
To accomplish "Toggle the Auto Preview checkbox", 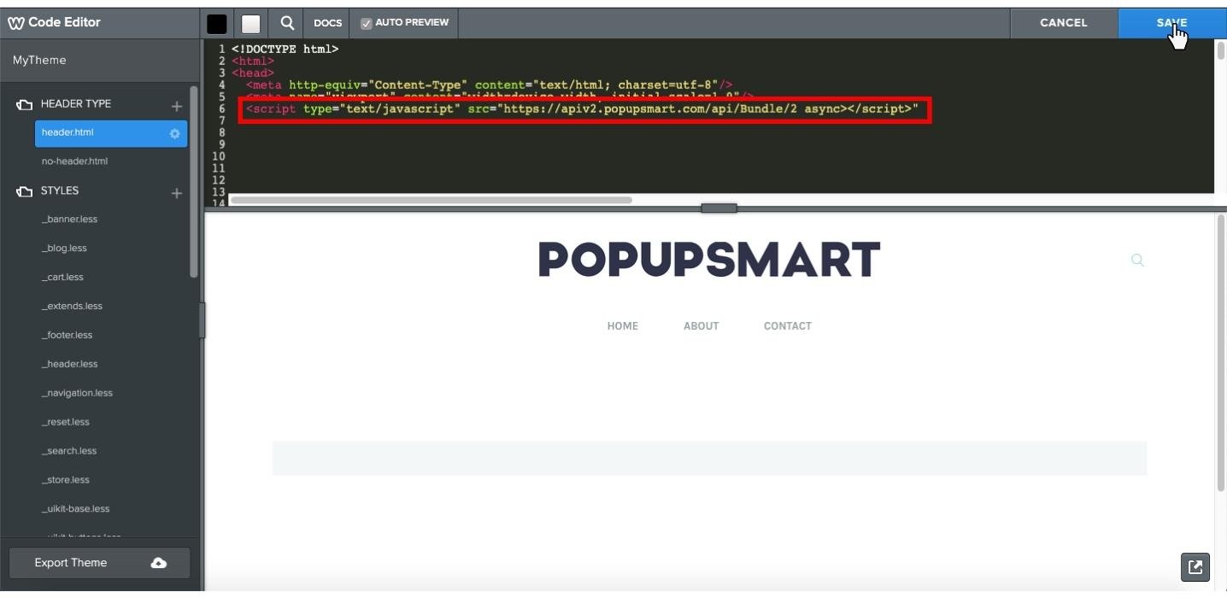I will [366, 23].
